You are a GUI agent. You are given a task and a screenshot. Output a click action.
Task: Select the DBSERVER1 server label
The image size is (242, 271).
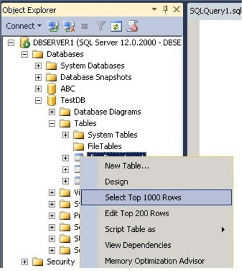click(107, 43)
